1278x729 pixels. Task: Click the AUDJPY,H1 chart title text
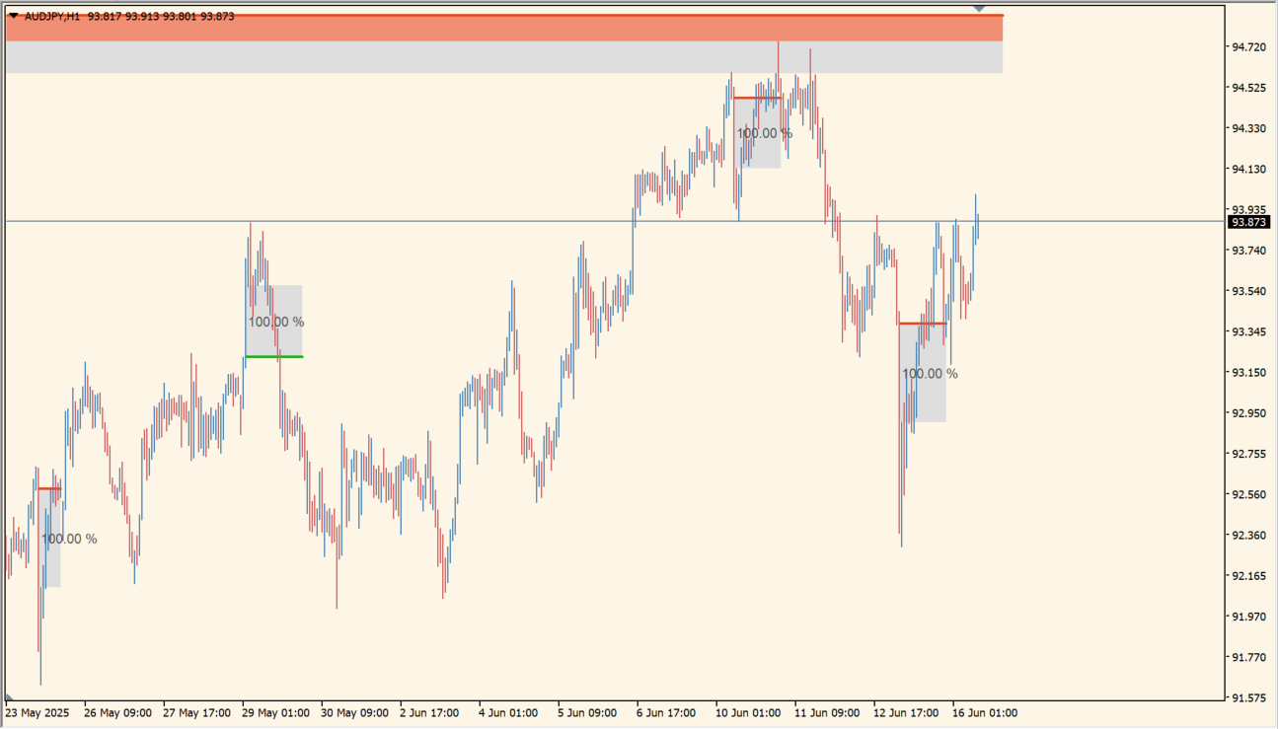click(x=52, y=16)
